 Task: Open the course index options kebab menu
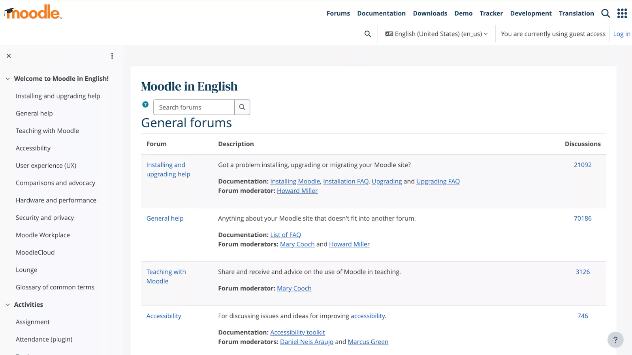click(112, 56)
